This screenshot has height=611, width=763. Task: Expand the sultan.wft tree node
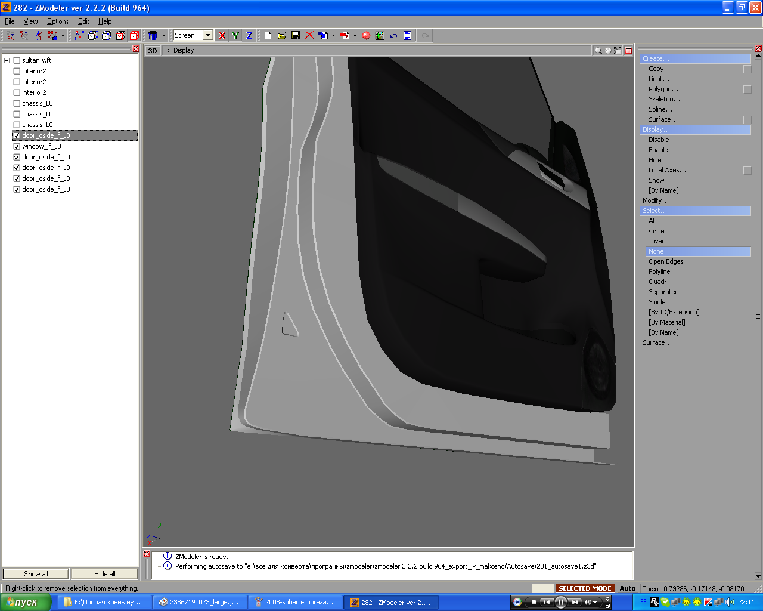pos(7,60)
